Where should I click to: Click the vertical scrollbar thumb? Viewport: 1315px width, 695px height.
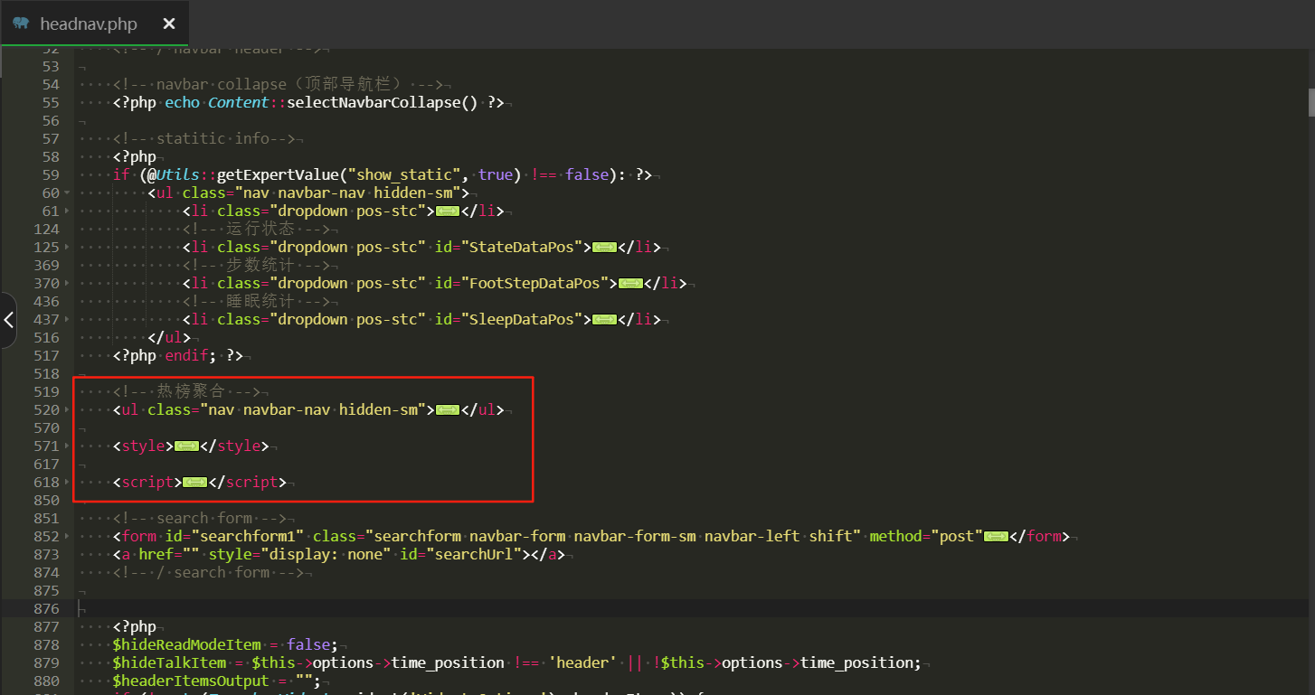1310,102
